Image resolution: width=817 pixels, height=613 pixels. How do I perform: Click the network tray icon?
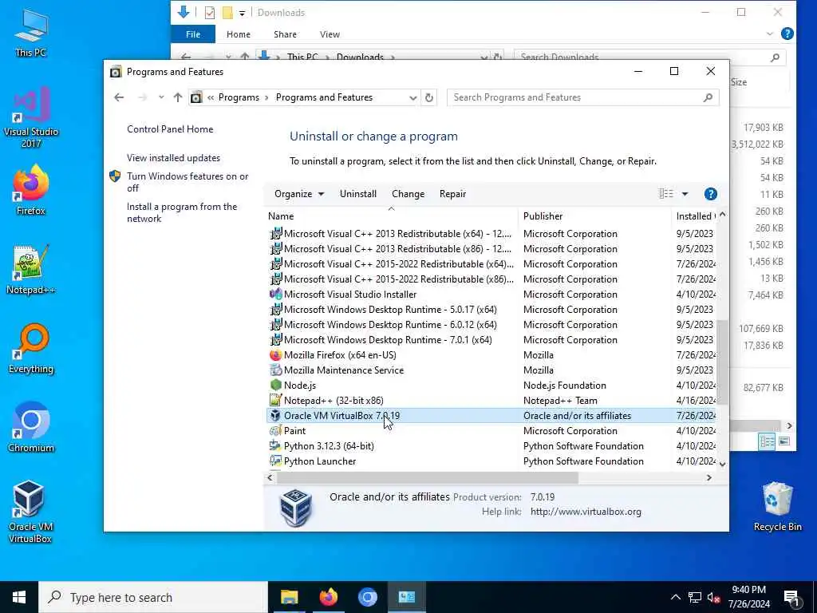point(695,597)
